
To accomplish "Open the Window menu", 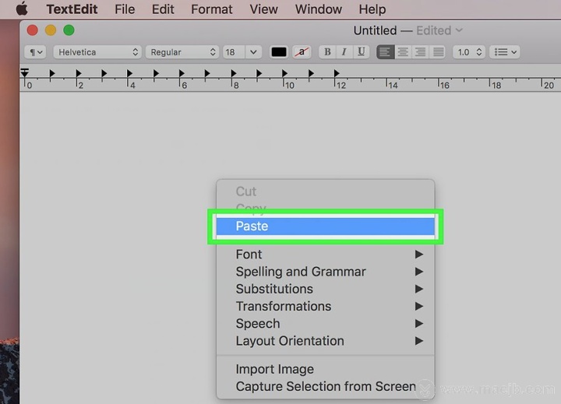I will pyautogui.click(x=319, y=9).
